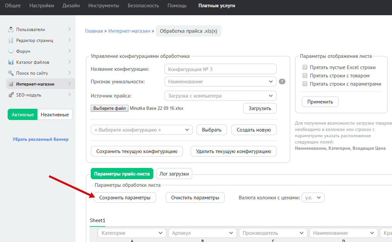Click the Internet shop cart icon
This screenshot has height=242, width=392.
pyautogui.click(x=11, y=84)
